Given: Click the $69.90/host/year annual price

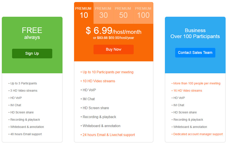Looking at the screenshot, I should pos(121,38).
